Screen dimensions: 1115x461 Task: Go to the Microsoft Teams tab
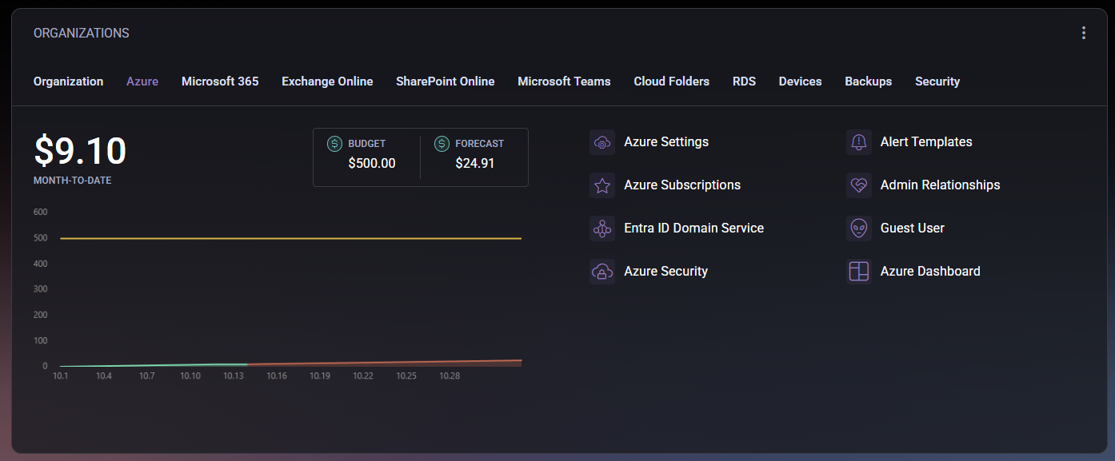tap(564, 81)
